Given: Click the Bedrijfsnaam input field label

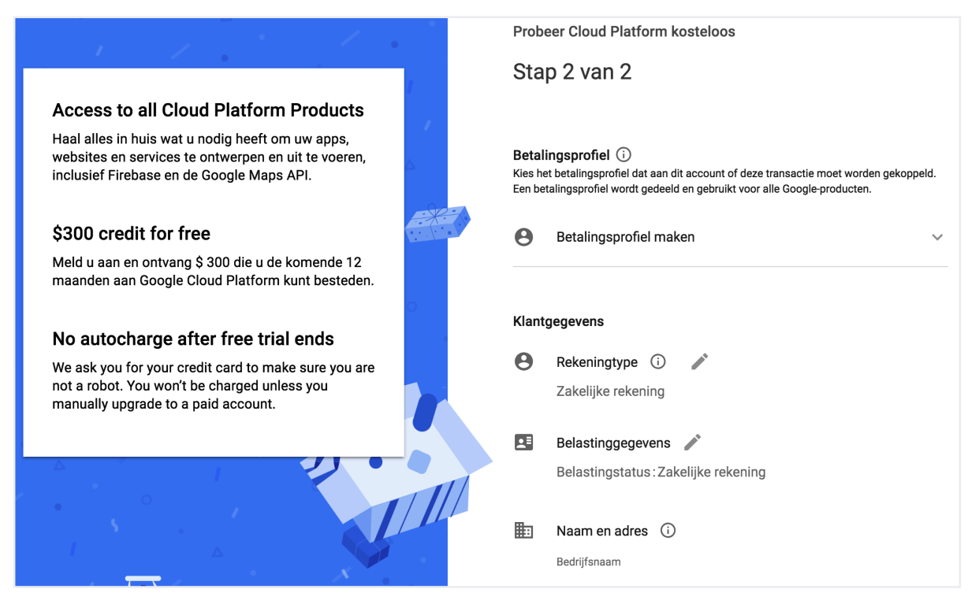Looking at the screenshot, I should 588,562.
